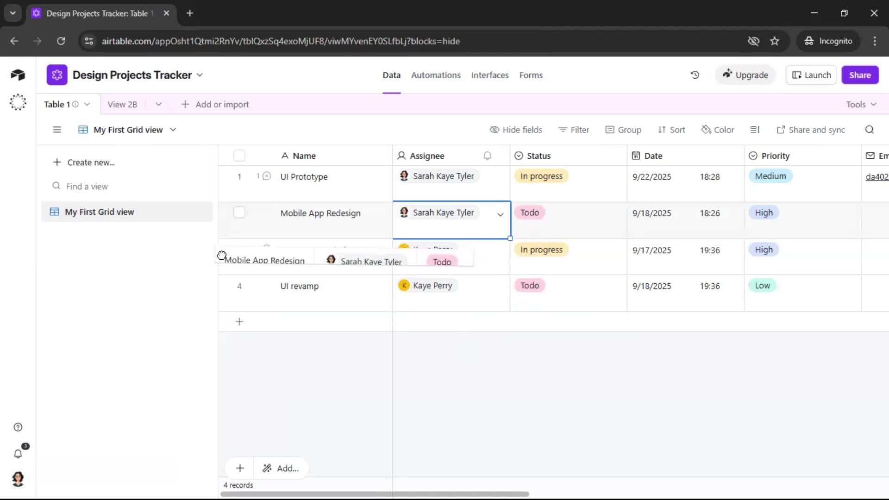The width and height of the screenshot is (889, 500).
Task: Click In progress status on UI Prototype row
Action: [541, 176]
